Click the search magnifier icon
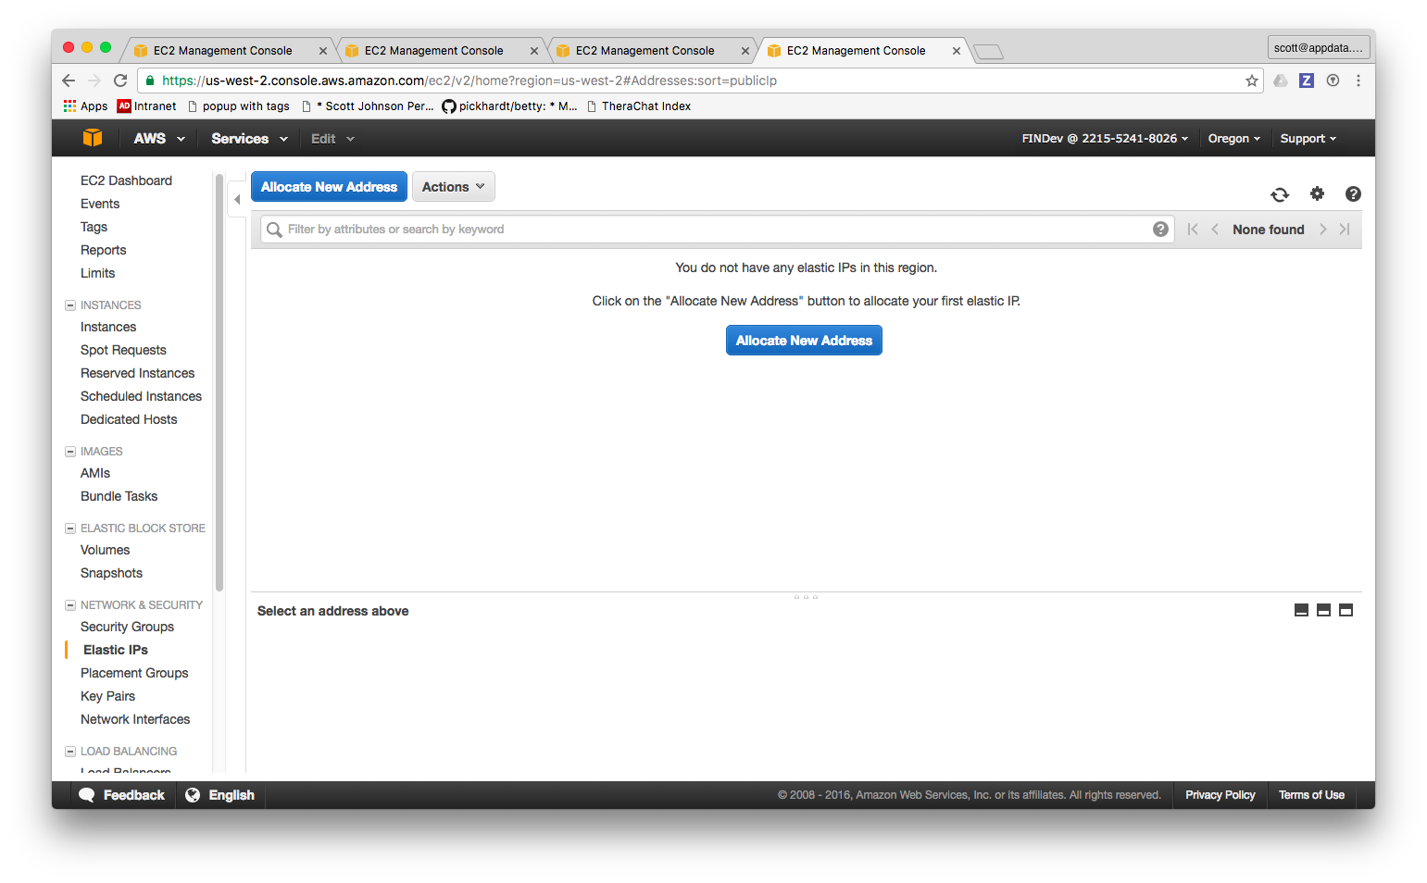 (274, 230)
